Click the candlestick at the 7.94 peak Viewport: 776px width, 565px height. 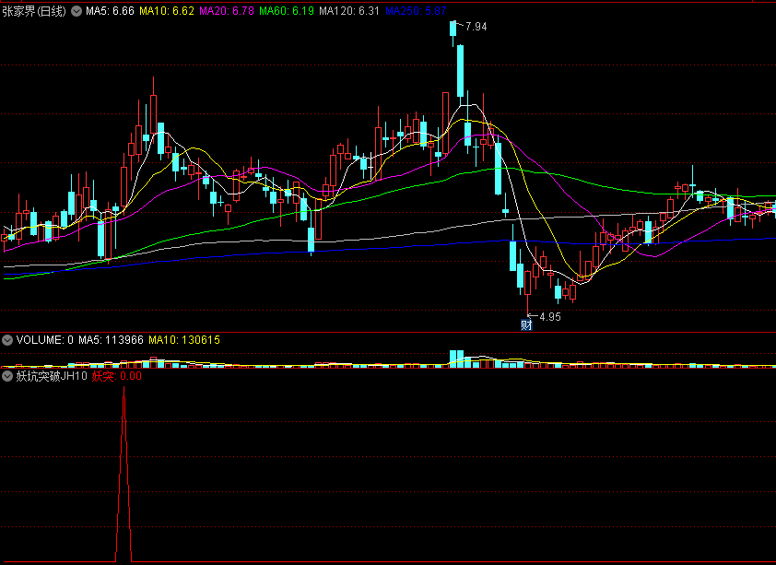[x=453, y=29]
